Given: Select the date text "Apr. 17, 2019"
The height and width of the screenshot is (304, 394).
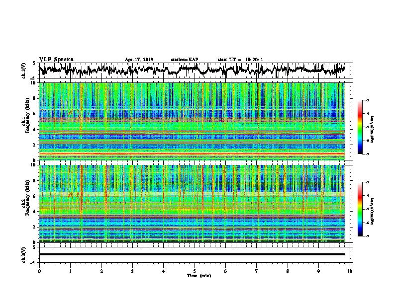Looking at the screenshot, I should click(139, 60).
